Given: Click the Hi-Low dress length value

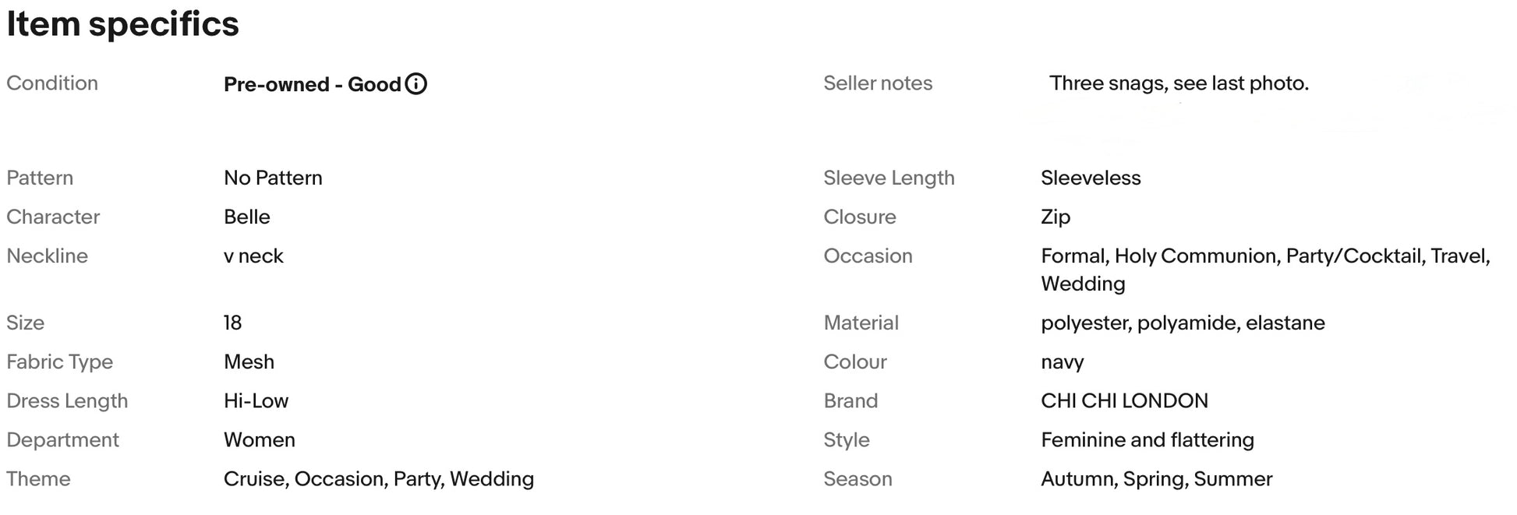Looking at the screenshot, I should [256, 400].
